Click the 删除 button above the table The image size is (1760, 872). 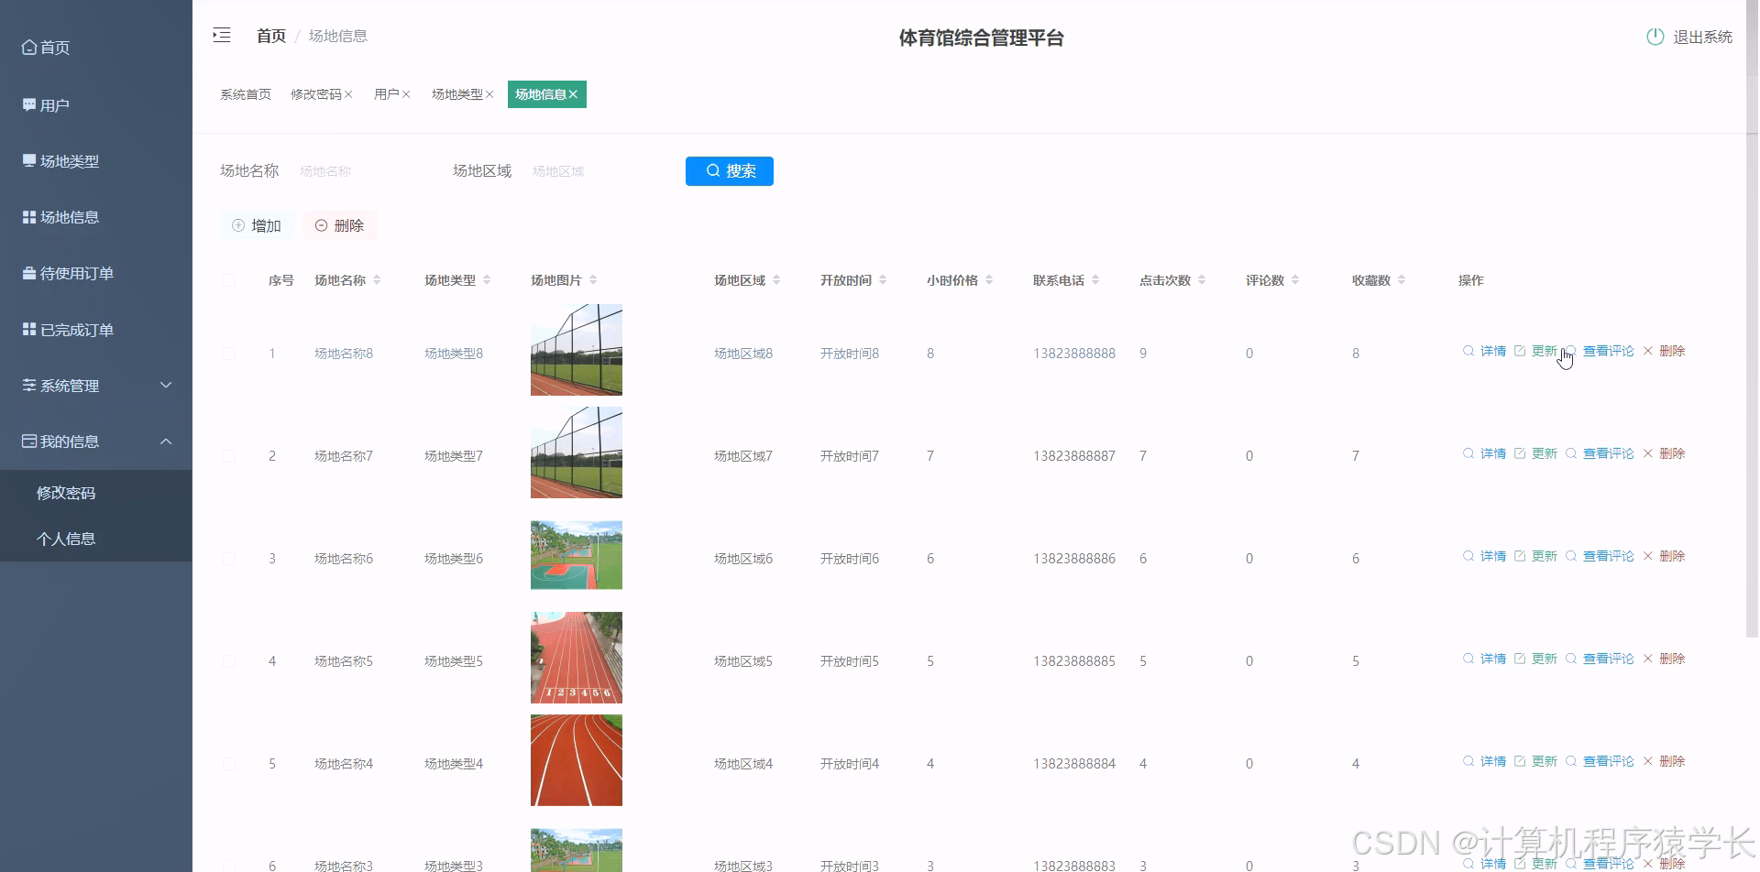[340, 225]
